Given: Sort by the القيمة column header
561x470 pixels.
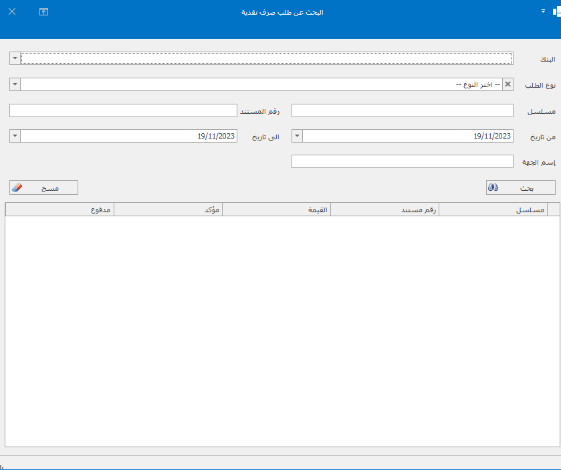Looking at the screenshot, I should click(x=276, y=210).
